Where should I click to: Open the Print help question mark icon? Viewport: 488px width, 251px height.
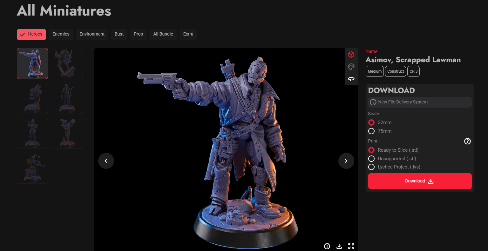(467, 141)
